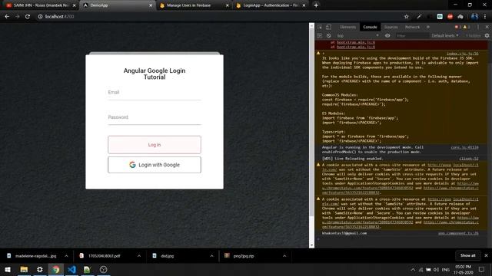Open the downloaded png2jpg.zip file
This screenshot has width=492, height=276.
pos(240,256)
